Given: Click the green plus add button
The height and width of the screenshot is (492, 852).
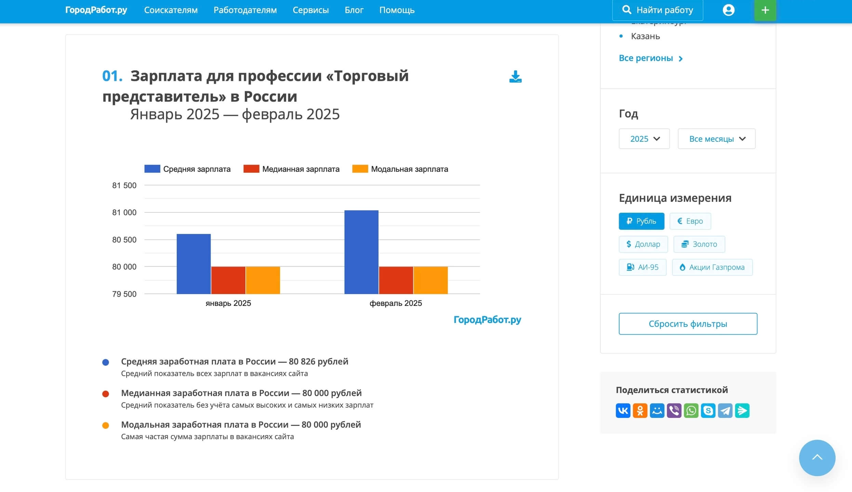Looking at the screenshot, I should pyautogui.click(x=765, y=10).
